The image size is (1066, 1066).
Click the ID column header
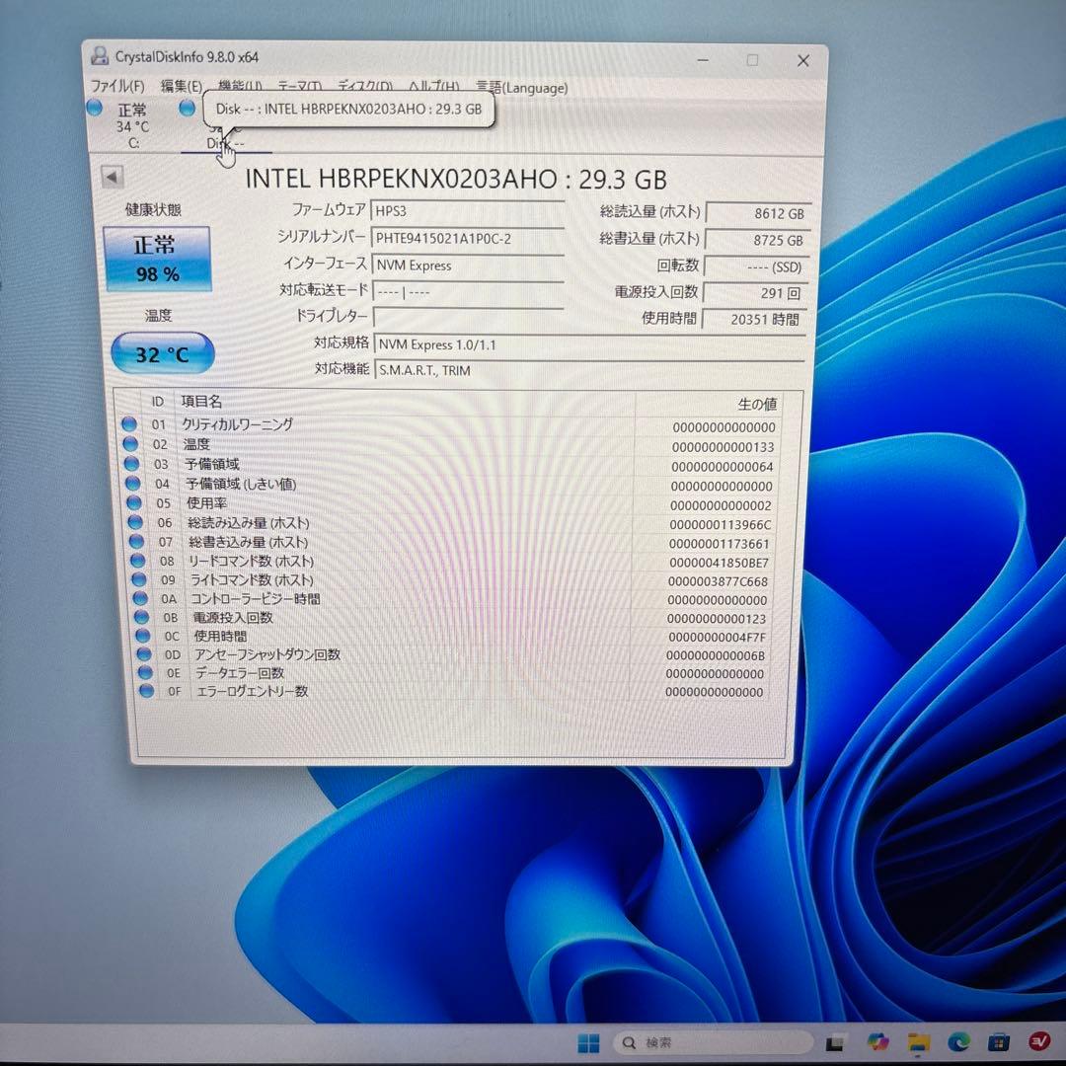click(x=157, y=402)
